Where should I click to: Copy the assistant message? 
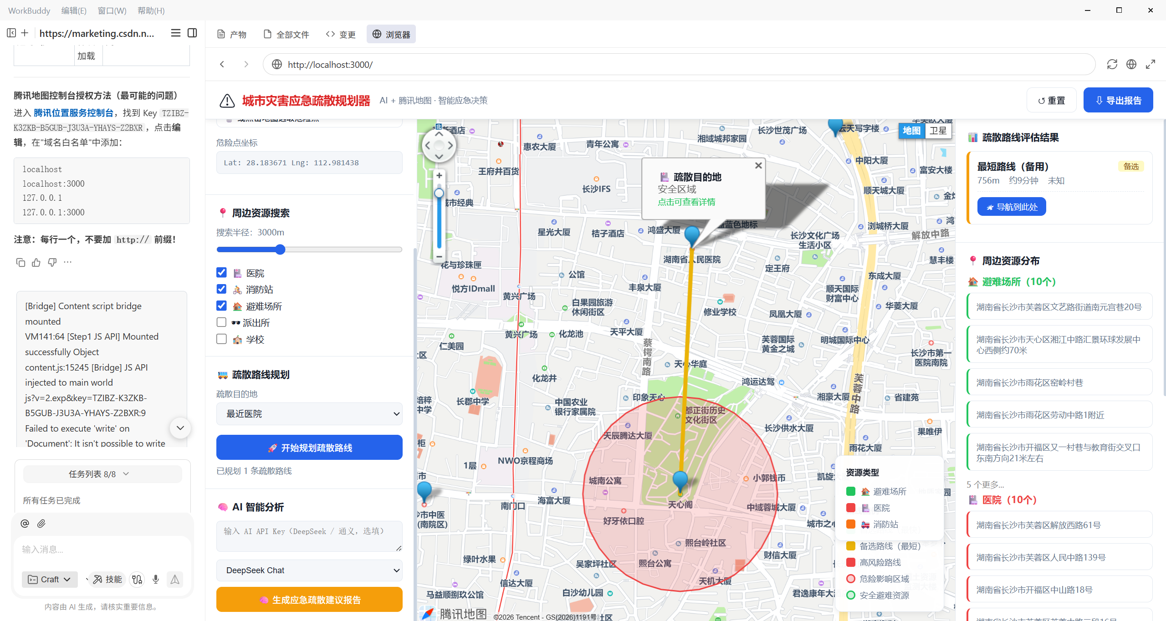click(x=20, y=262)
